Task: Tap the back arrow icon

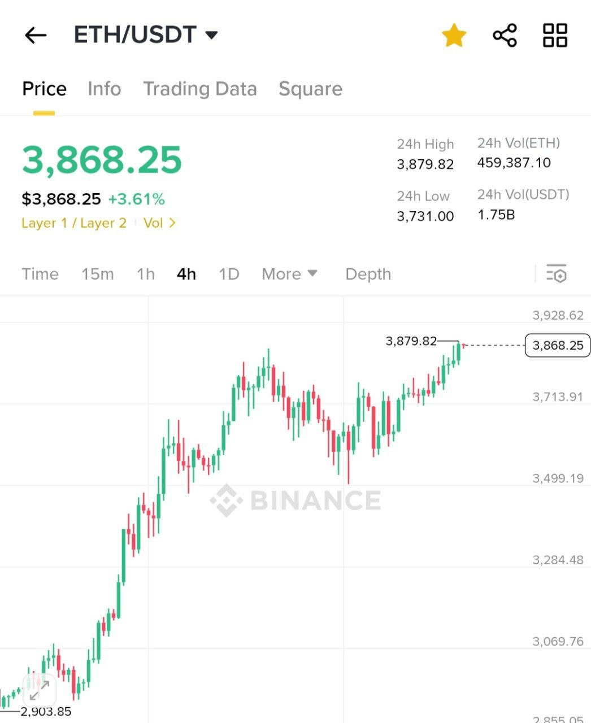Action: pos(35,36)
